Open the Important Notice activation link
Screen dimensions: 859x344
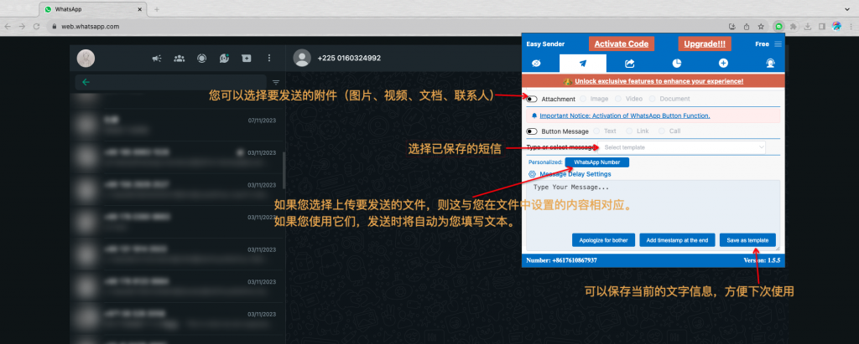click(624, 116)
